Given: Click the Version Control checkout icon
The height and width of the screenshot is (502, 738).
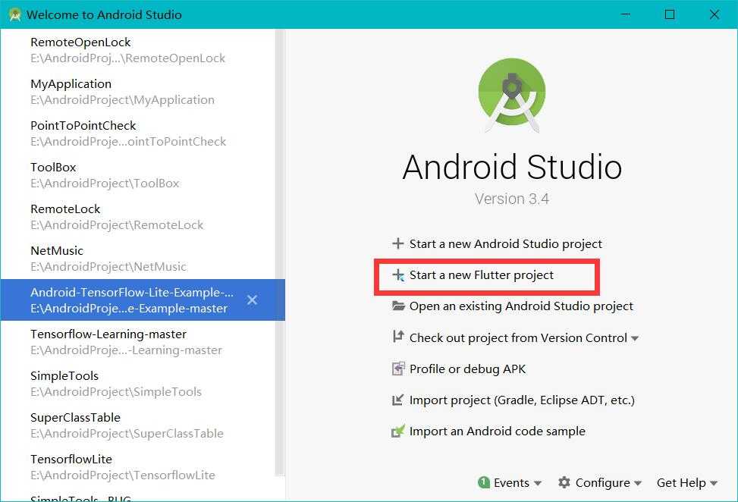Looking at the screenshot, I should [398, 337].
